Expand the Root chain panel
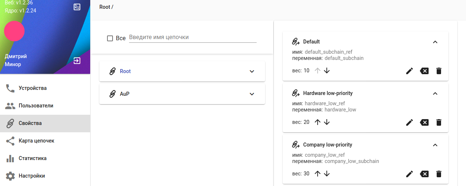The image size is (466, 186). pyautogui.click(x=252, y=71)
